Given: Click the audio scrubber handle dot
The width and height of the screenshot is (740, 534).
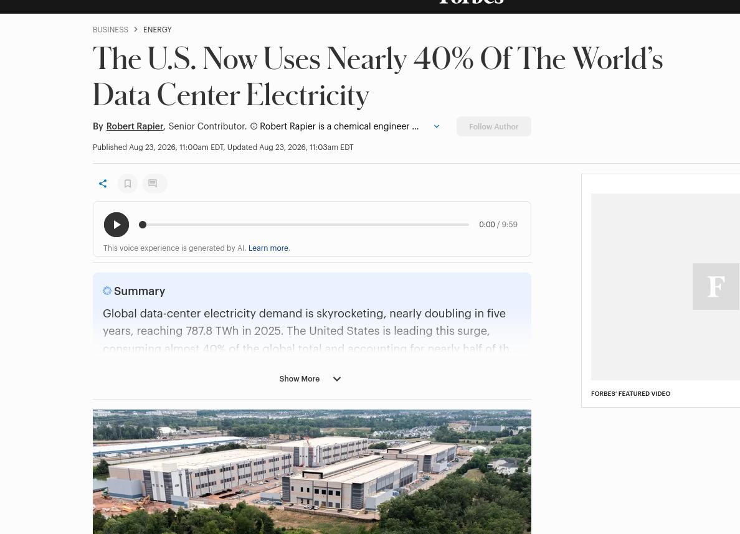Looking at the screenshot, I should [x=143, y=225].
